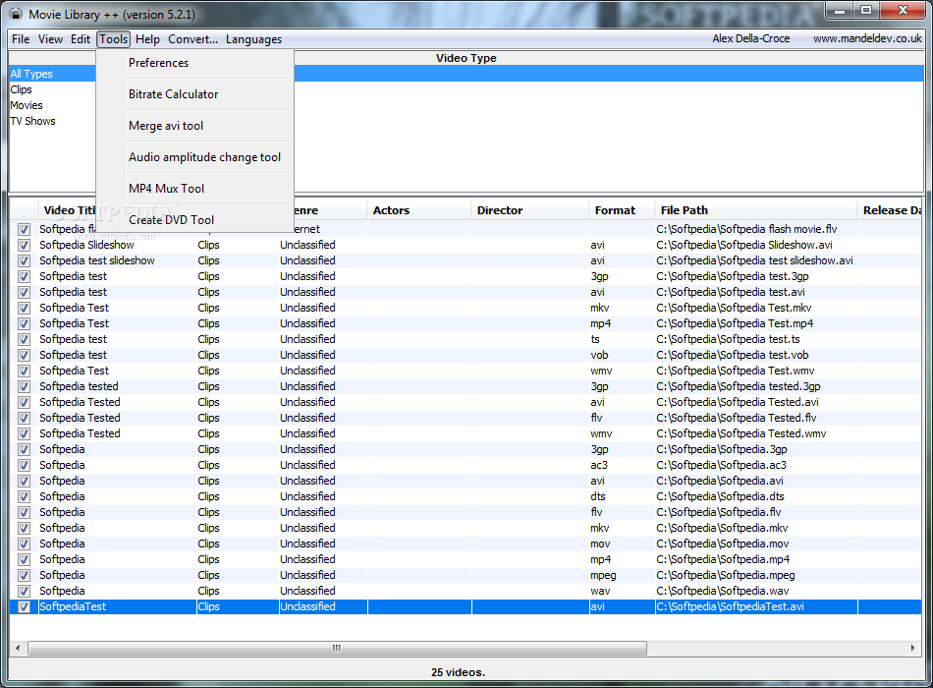Image resolution: width=933 pixels, height=688 pixels.
Task: Click scroll right arrow of horizontal scrollbar
Action: tap(912, 648)
